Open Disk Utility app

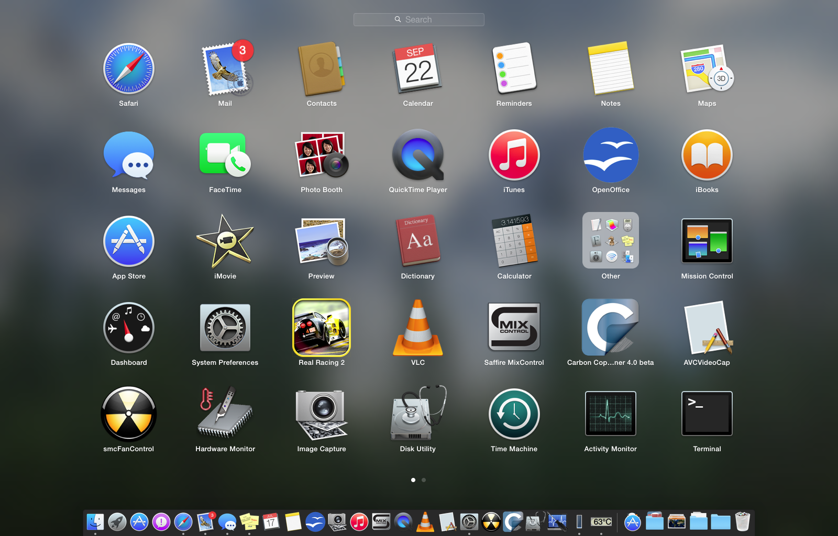pyautogui.click(x=418, y=414)
